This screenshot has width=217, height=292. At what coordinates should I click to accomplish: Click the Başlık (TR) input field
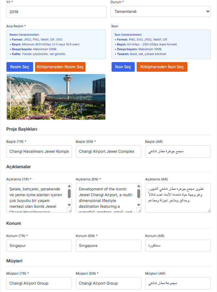tap(39, 151)
